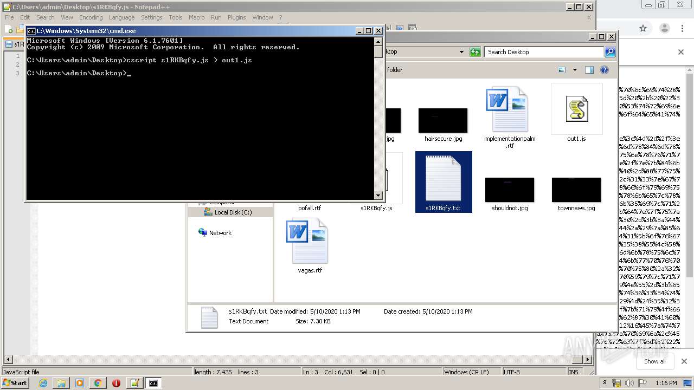The image size is (694, 390).
Task: Click the 1:16 PM system clock
Action: (666, 383)
